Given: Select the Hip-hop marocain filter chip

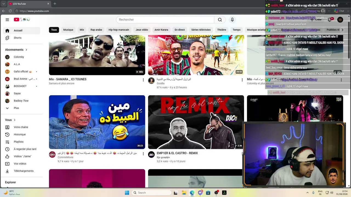Looking at the screenshot, I should 119,30.
